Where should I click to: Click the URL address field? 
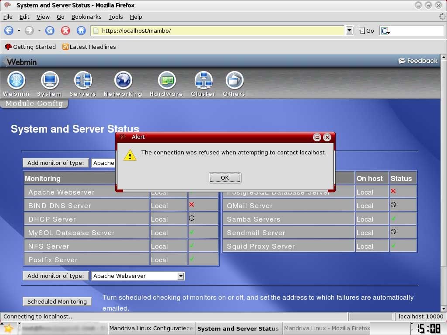217,31
